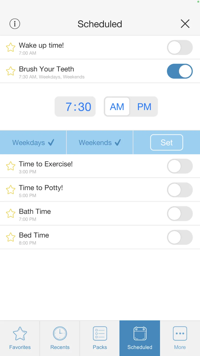
Task: Open the info icon in header
Action: [15, 24]
